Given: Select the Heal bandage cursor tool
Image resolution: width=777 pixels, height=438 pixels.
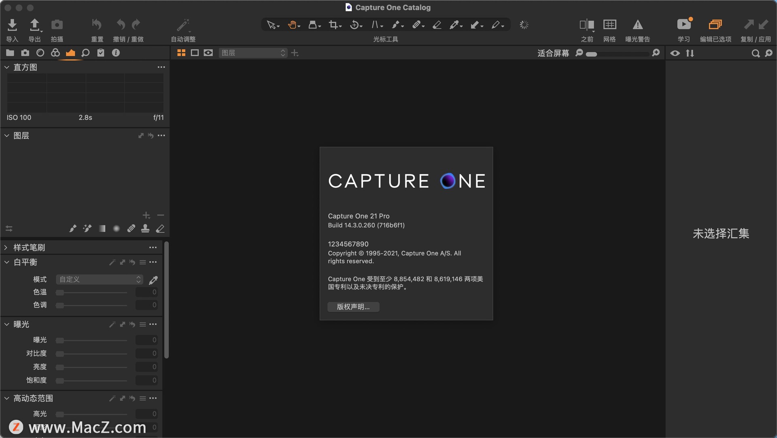Looking at the screenshot, I should click(416, 25).
